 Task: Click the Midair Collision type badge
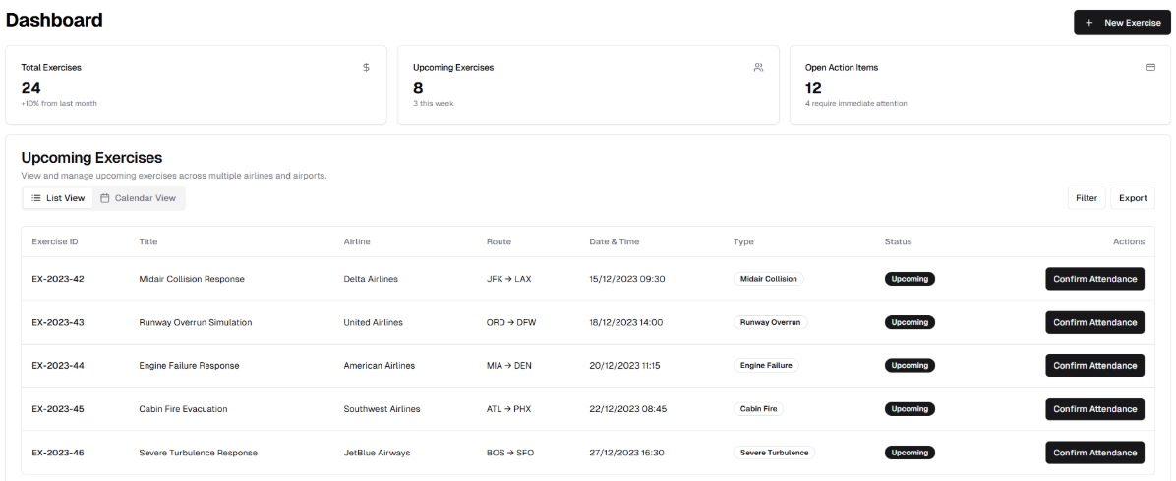coord(769,279)
